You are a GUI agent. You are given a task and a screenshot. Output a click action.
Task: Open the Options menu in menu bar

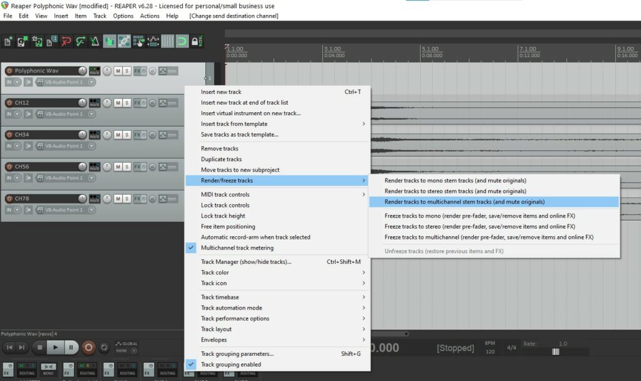point(123,16)
